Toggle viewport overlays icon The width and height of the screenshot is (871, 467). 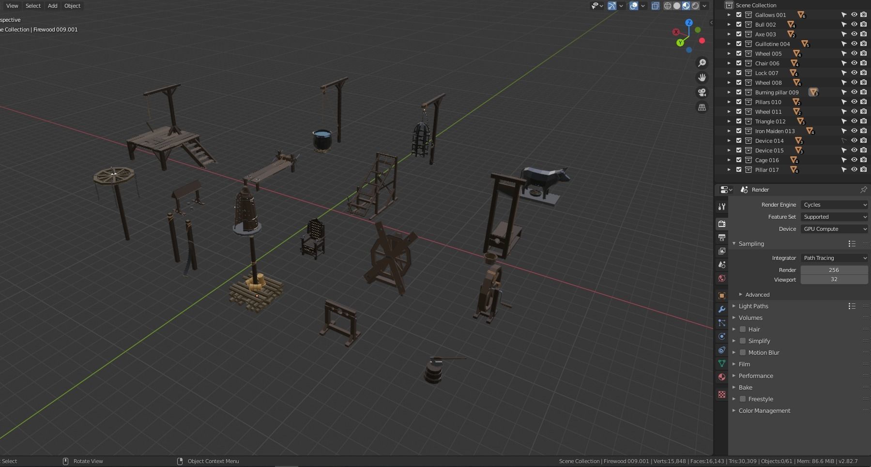coord(634,6)
